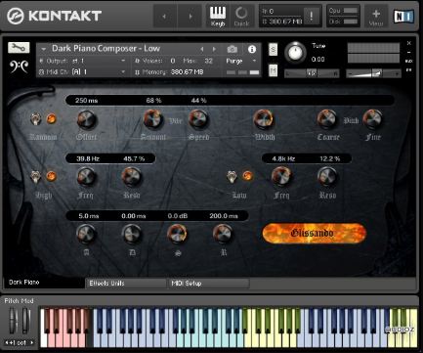Click the Tune knob
423x353 pixels.
tap(295, 52)
